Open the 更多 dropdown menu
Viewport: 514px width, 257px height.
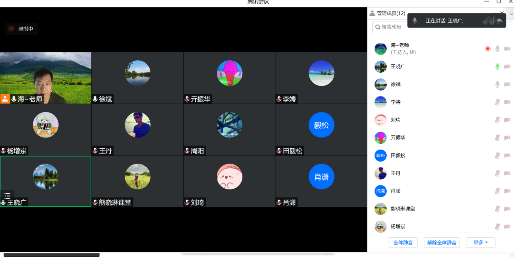(480, 242)
